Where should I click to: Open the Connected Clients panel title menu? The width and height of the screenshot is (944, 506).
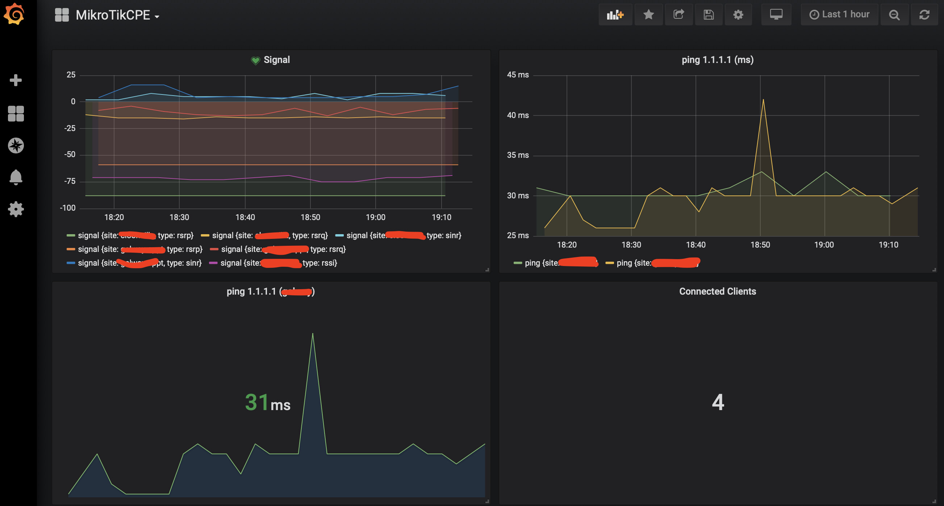pyautogui.click(x=717, y=291)
